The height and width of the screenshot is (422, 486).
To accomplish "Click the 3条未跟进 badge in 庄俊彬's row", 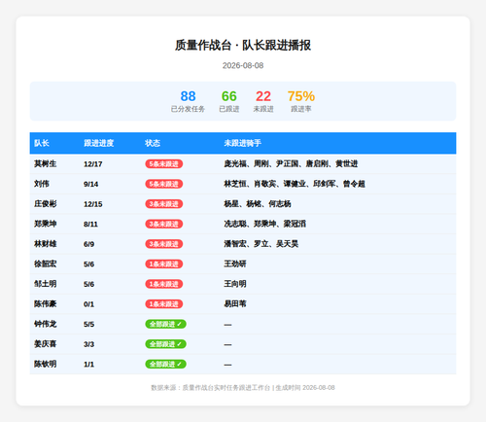I will pyautogui.click(x=164, y=204).
